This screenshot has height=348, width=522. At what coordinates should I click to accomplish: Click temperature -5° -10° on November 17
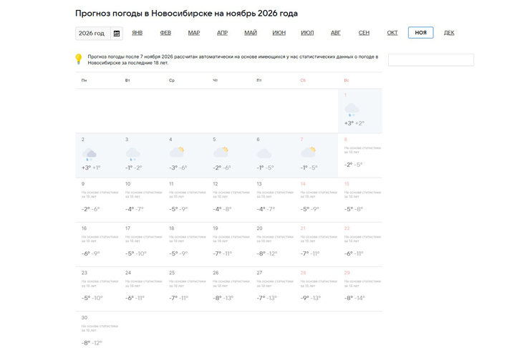[136, 253]
